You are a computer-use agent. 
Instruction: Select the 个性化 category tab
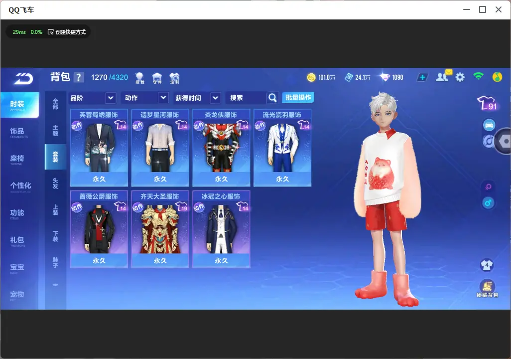[x=19, y=186]
